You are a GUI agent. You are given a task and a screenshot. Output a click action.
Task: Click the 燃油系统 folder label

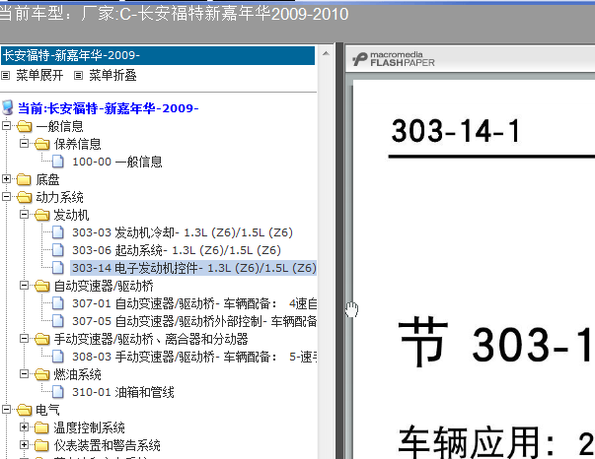(x=77, y=374)
